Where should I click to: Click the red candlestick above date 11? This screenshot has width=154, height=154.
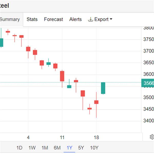coord(62,76)
